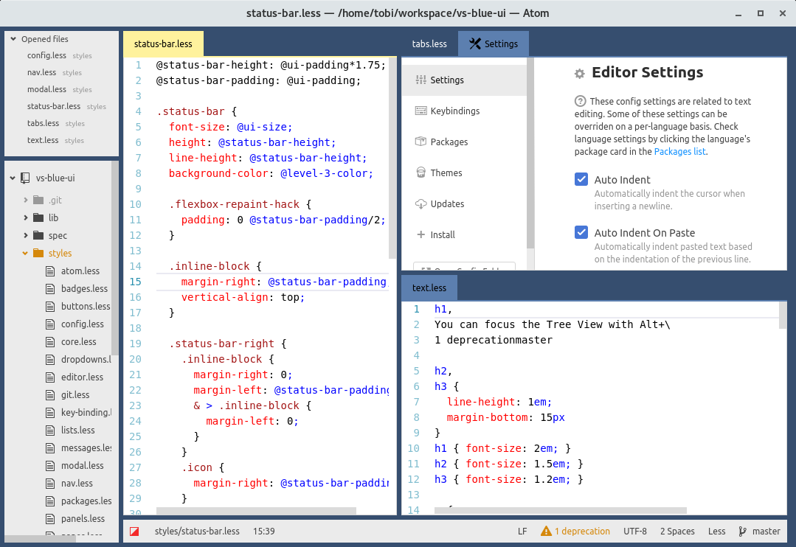Click the wrench icon on Settings tab
Screen dimensions: 796x547
(x=474, y=43)
